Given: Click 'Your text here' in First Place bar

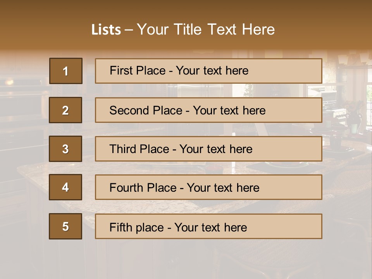Looking at the screenshot, I should click(212, 71).
